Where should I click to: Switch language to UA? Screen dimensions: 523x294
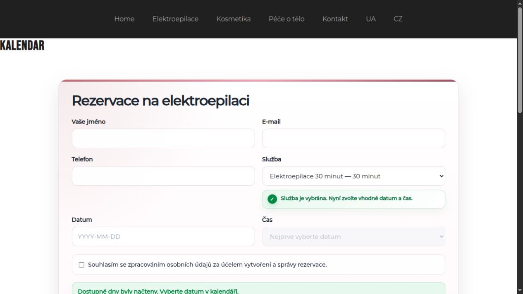[x=371, y=19]
